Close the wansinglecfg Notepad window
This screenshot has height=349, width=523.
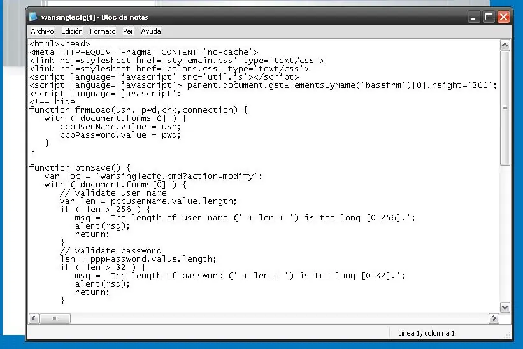click(x=504, y=17)
